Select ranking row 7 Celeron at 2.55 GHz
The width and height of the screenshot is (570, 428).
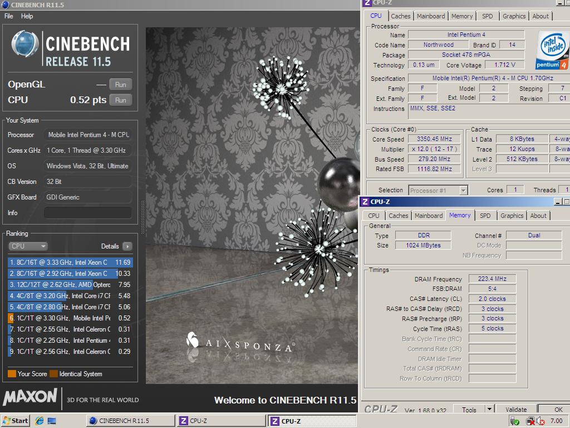click(70, 329)
